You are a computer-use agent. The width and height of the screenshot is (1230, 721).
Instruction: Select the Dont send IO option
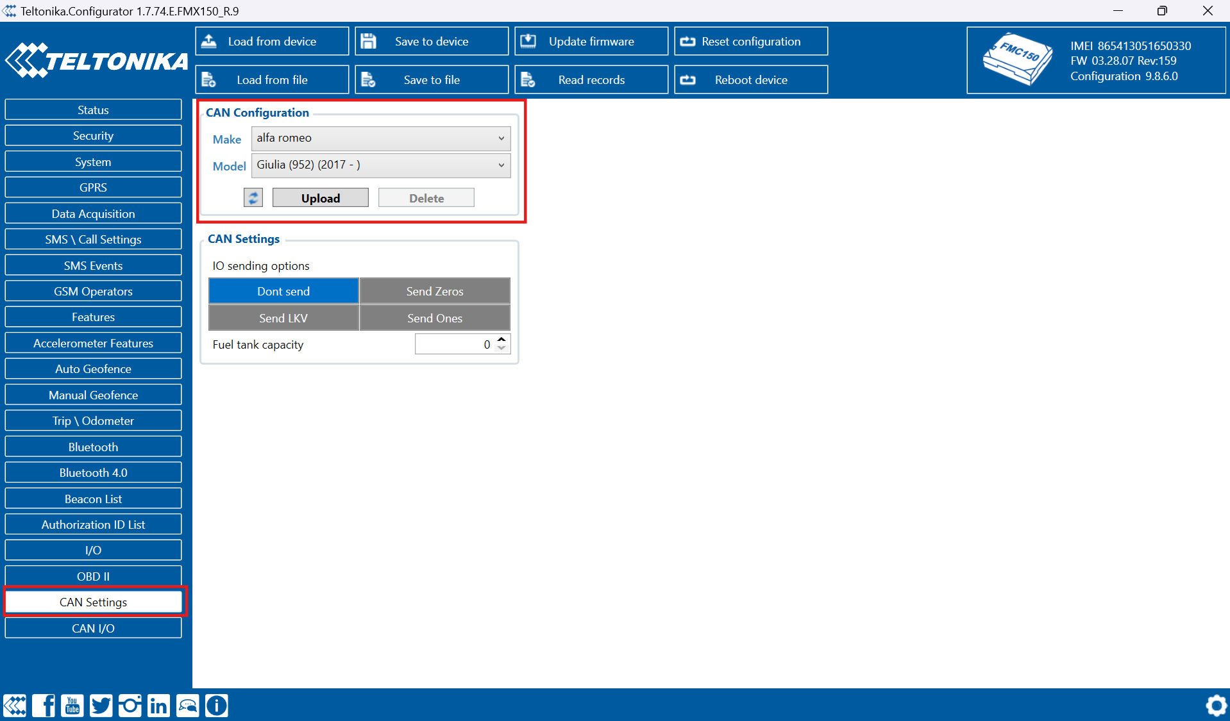tap(283, 291)
